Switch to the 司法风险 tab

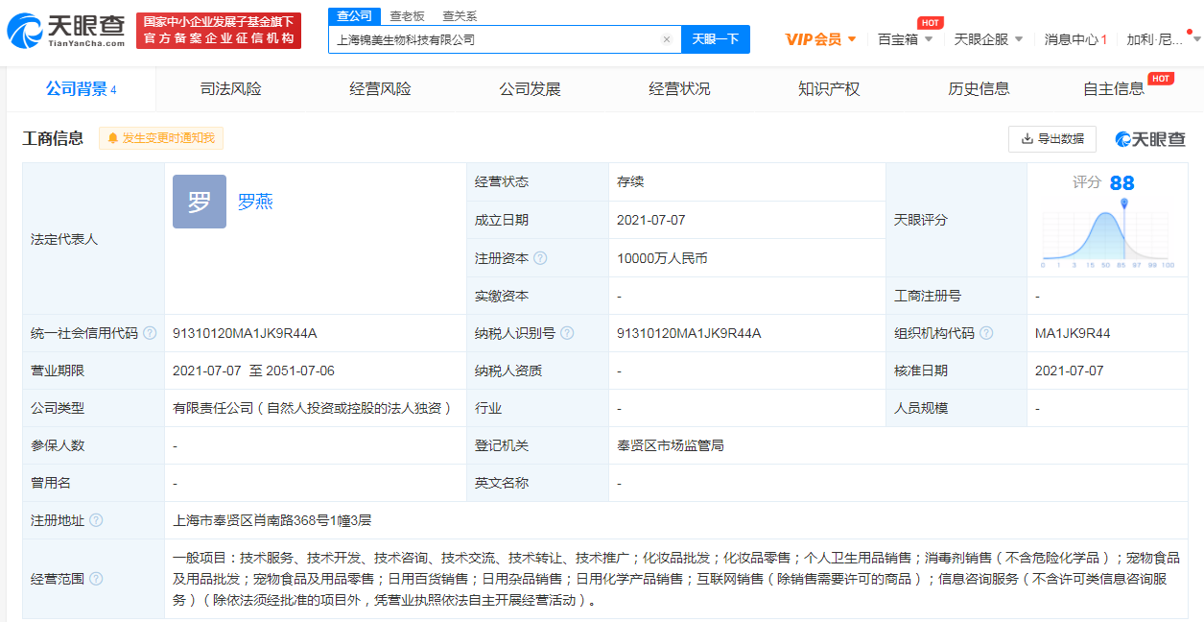230,88
